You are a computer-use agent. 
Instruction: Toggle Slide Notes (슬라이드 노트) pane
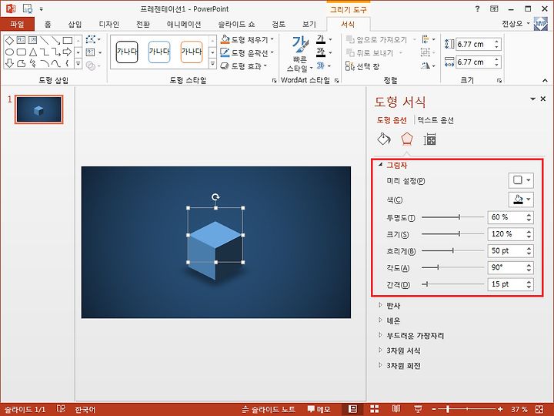coord(269,410)
